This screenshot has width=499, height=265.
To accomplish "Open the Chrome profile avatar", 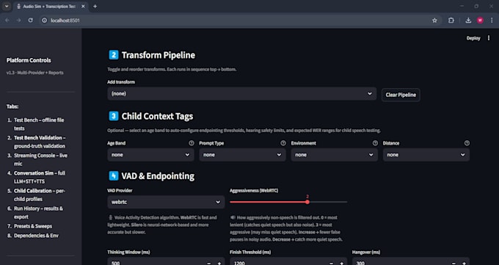I will [480, 21].
